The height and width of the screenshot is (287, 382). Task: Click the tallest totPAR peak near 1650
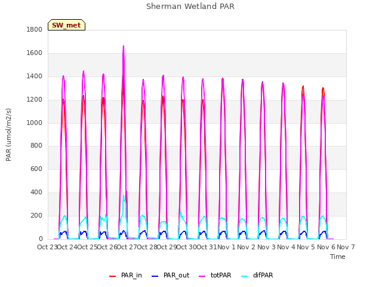coord(124,47)
